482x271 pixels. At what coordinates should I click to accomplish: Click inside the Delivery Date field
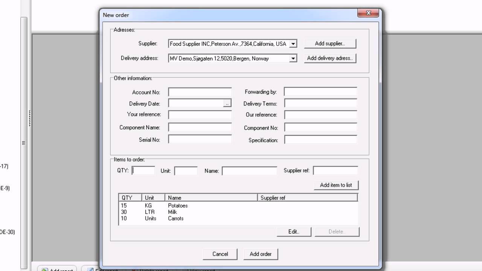pos(196,103)
